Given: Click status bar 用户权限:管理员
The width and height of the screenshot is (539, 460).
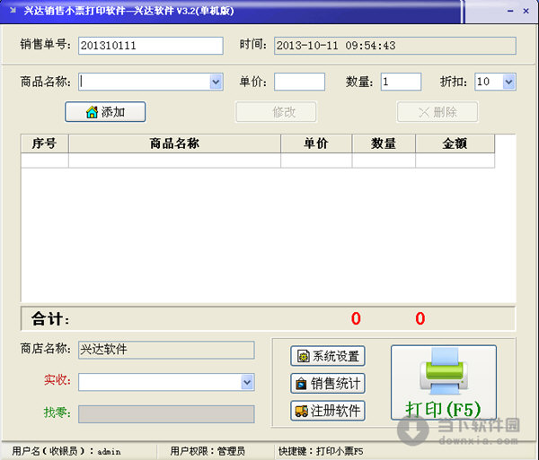Looking at the screenshot, I should [x=208, y=451].
